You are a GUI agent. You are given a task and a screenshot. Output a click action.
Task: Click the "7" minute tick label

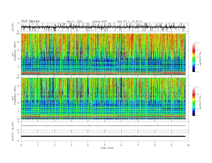click(138, 145)
